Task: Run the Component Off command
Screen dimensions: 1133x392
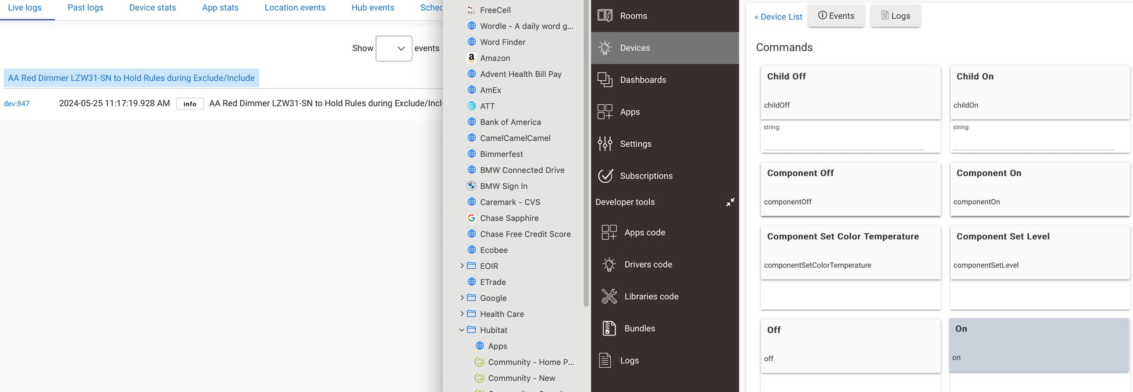Action: pos(850,189)
